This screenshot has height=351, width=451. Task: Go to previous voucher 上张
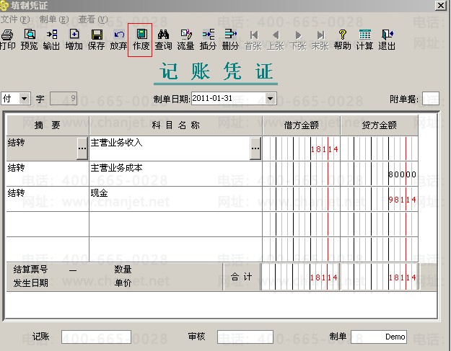(276, 40)
